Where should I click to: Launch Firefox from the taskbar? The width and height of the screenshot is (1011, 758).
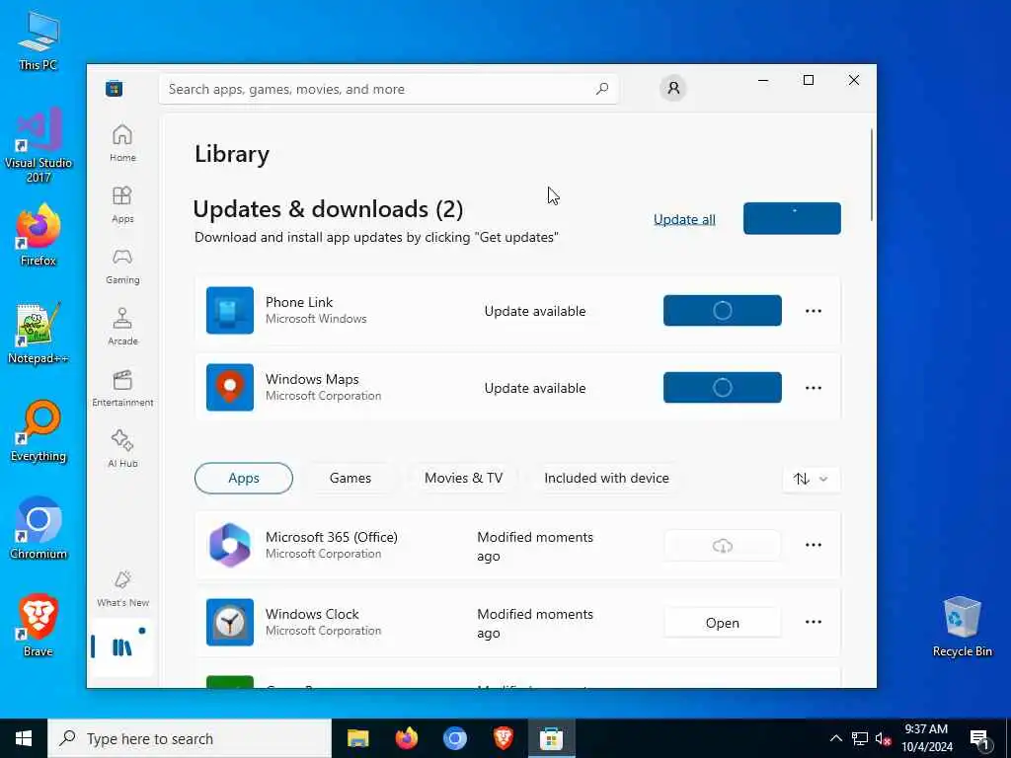[406, 738]
